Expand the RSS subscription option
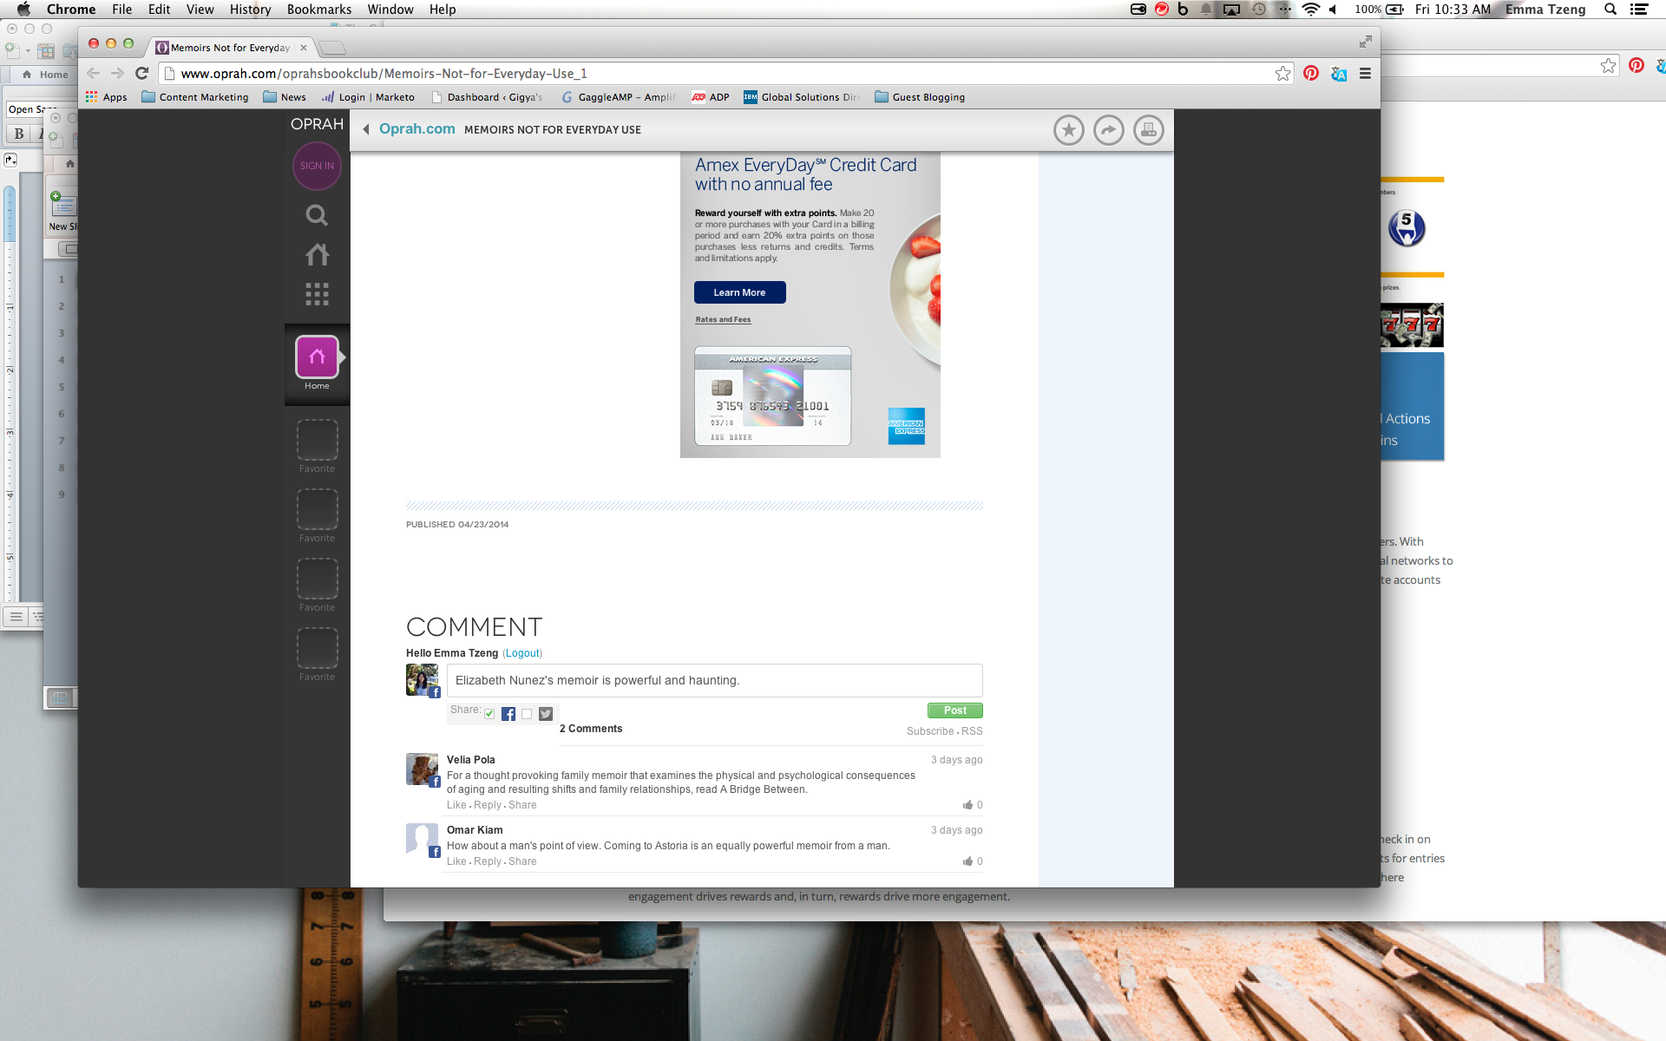Screen dimensions: 1666x1041 [x=973, y=730]
